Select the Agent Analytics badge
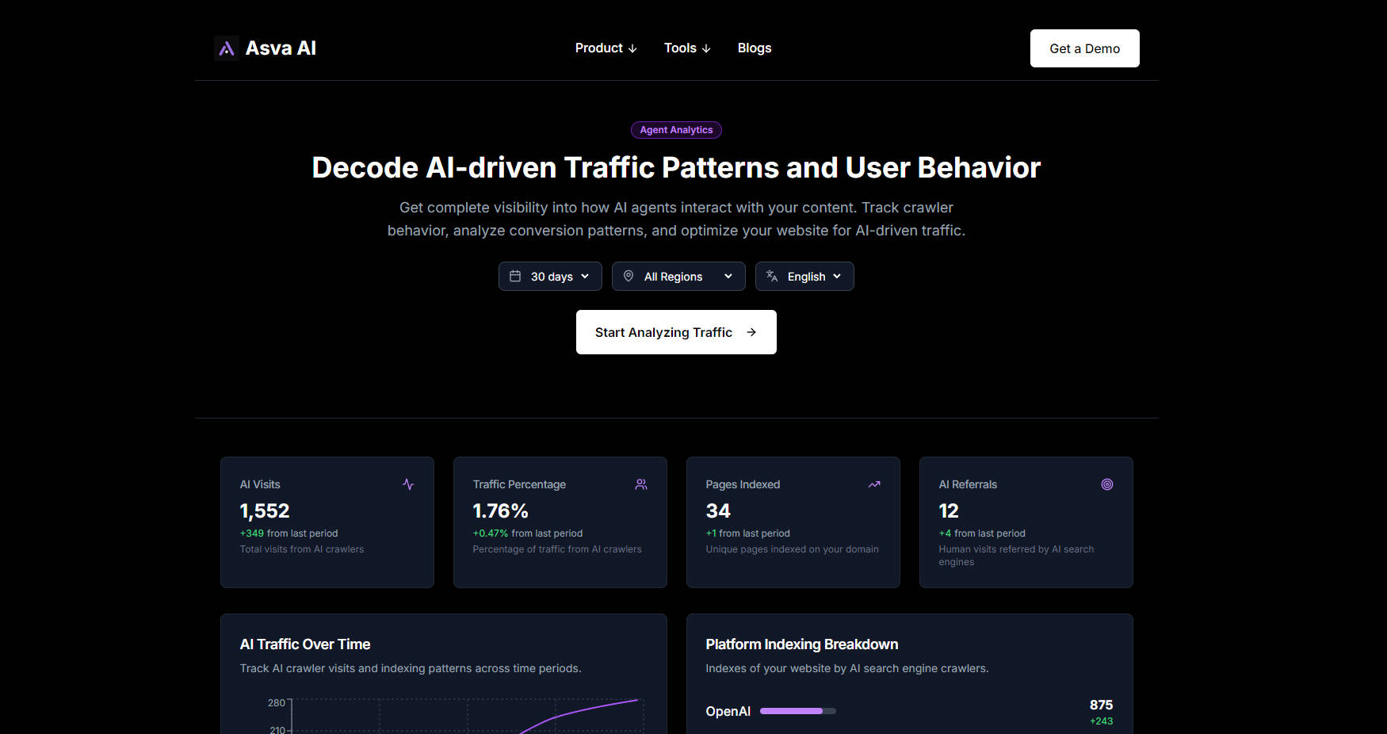 pos(676,130)
